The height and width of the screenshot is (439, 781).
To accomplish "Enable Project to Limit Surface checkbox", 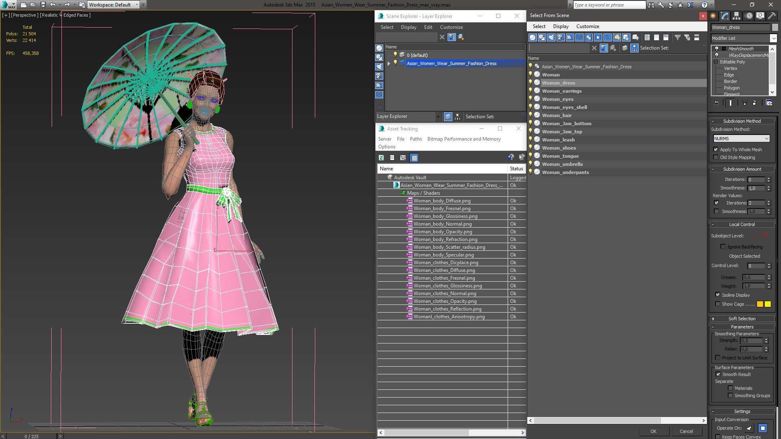I will 718,358.
